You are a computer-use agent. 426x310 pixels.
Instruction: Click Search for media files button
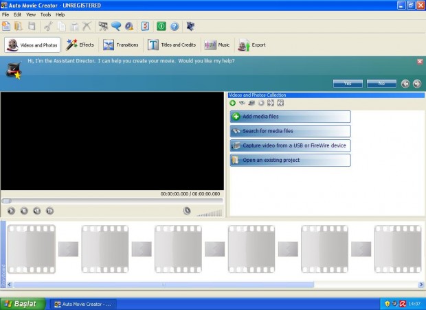[291, 131]
